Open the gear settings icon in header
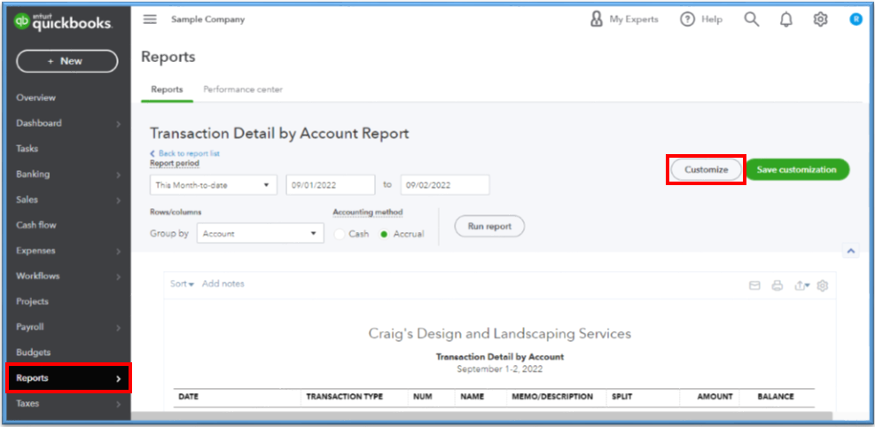This screenshot has width=875, height=427. point(820,19)
